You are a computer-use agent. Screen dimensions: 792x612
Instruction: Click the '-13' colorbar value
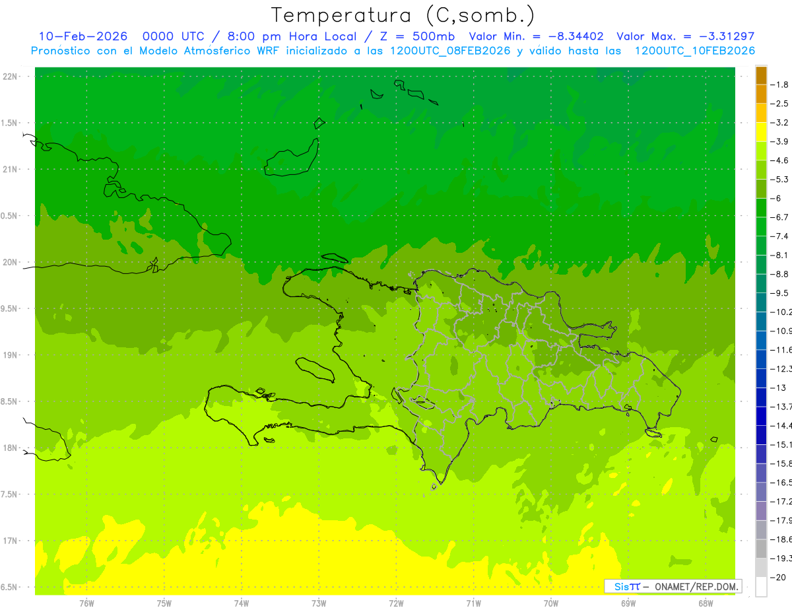coord(779,388)
